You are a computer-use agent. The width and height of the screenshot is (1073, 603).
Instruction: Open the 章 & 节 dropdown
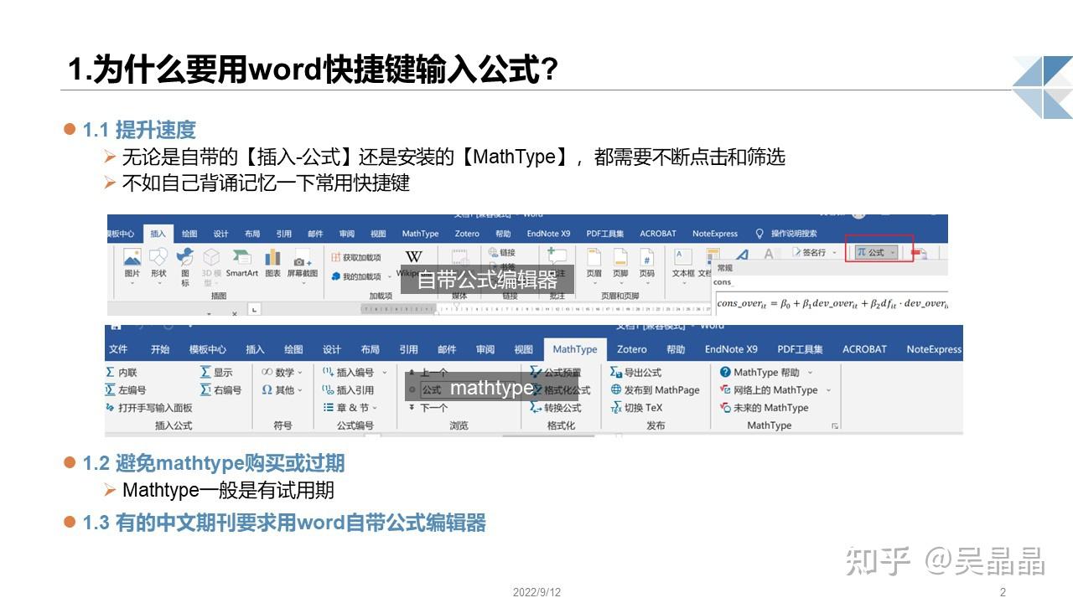pyautogui.click(x=375, y=408)
